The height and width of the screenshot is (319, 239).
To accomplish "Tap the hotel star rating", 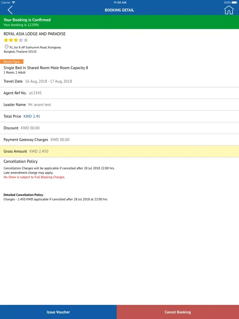I will (x=16, y=40).
